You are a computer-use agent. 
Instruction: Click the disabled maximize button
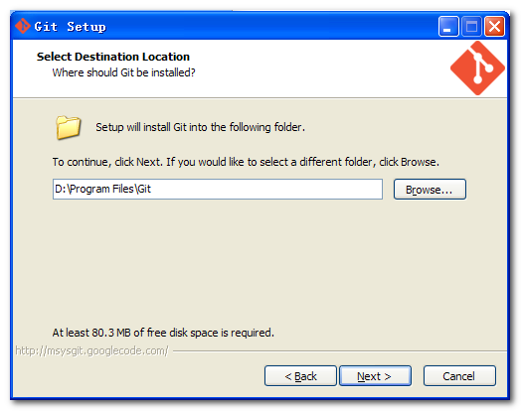[x=471, y=26]
